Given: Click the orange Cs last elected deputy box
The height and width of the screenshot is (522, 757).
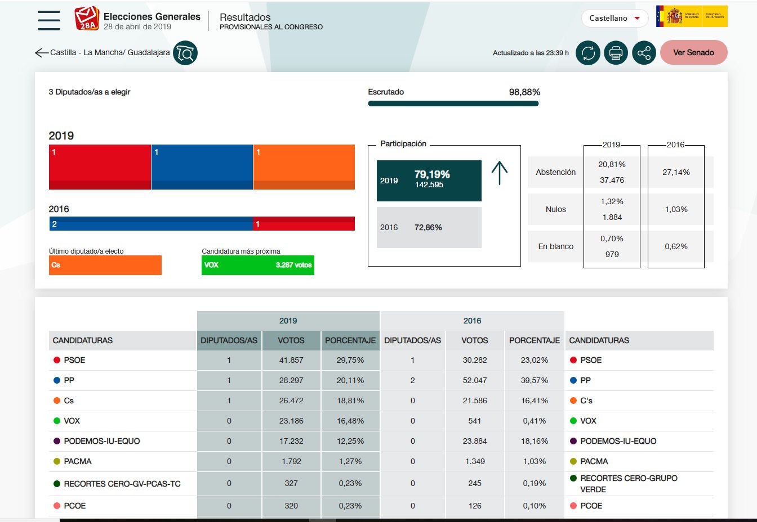Looking at the screenshot, I should 105,265.
